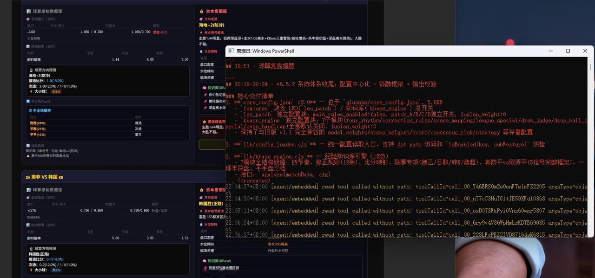Click the +0.75 handicap value
The image size is (595, 278).
tap(32, 211)
